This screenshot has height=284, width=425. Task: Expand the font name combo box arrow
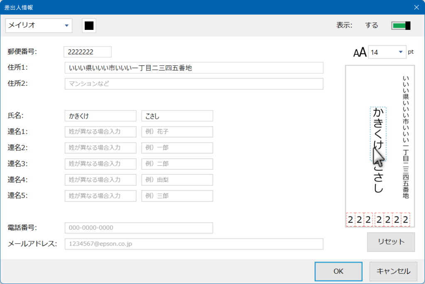66,25
